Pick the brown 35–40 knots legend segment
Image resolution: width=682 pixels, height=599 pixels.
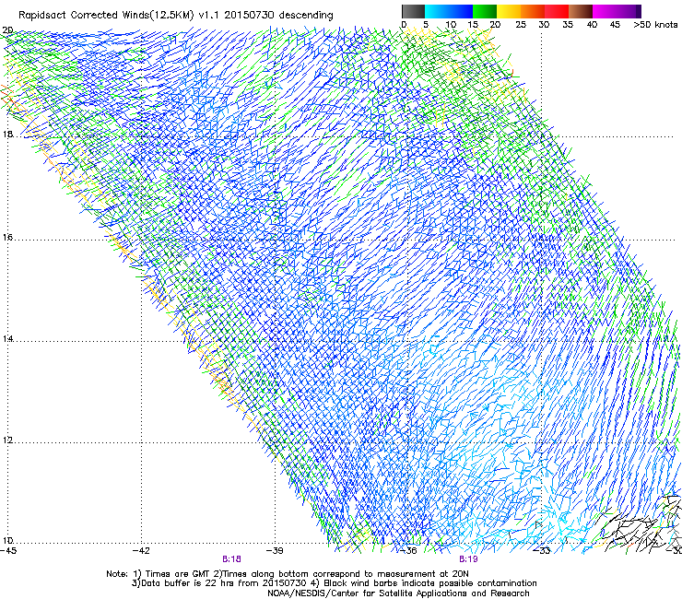pos(581,11)
